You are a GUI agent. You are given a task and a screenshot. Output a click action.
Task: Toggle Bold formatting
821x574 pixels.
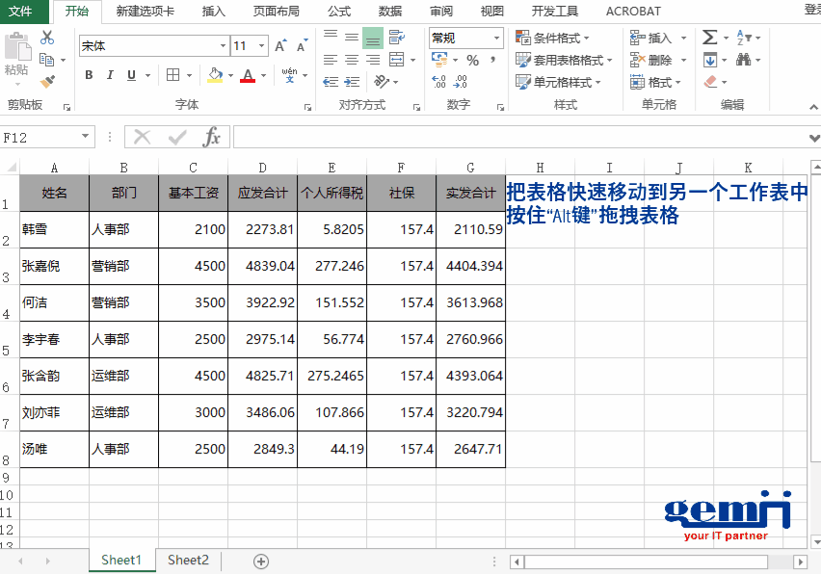coord(89,75)
